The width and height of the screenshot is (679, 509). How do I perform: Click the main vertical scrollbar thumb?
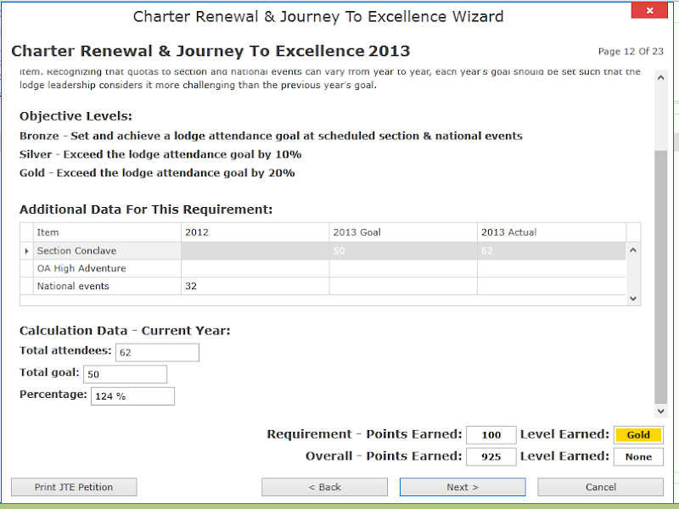pyautogui.click(x=661, y=277)
